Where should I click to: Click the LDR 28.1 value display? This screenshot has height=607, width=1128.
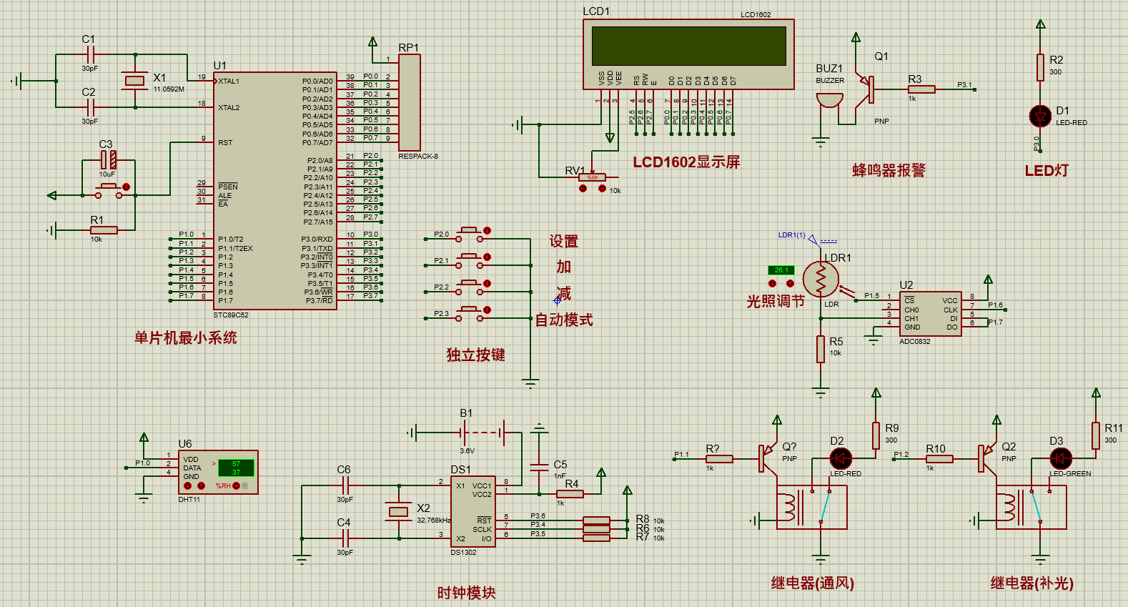pyautogui.click(x=781, y=270)
